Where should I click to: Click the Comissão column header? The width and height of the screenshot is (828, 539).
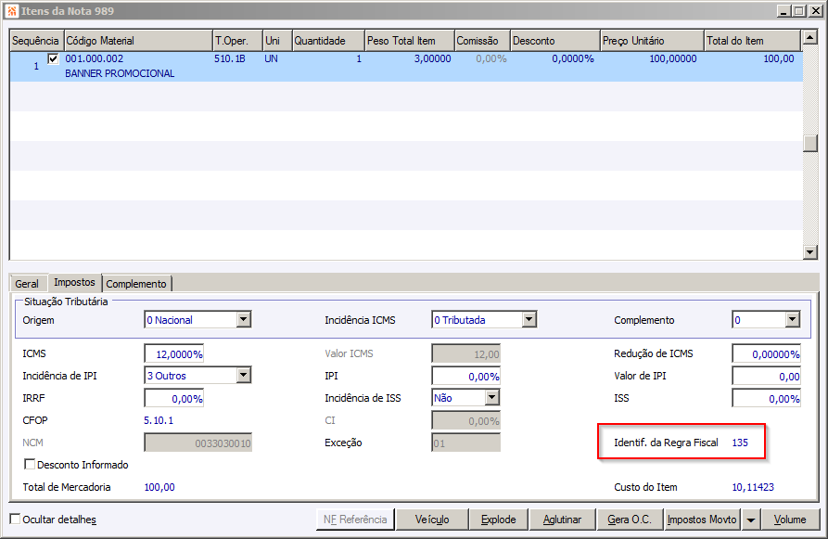483,41
